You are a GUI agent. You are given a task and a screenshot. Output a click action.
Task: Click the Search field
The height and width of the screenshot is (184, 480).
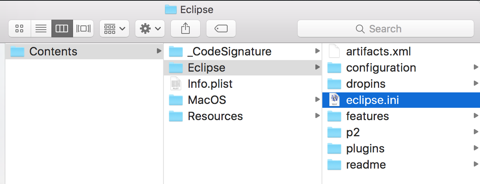pyautogui.click(x=385, y=28)
